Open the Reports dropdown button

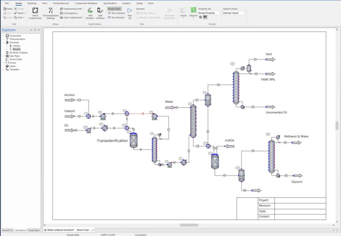pyautogui.click(x=193, y=13)
